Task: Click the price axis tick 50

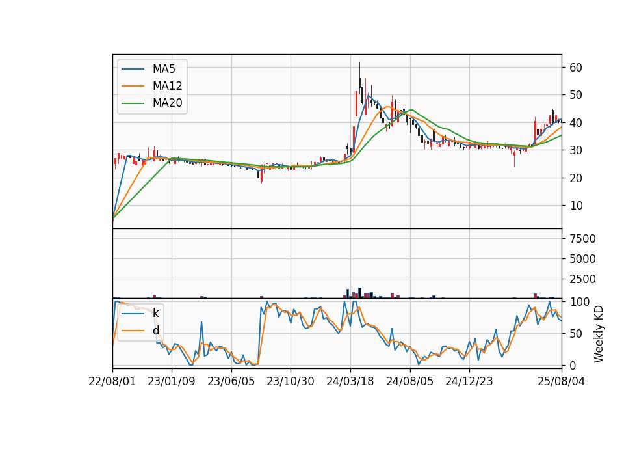Action: [x=576, y=95]
